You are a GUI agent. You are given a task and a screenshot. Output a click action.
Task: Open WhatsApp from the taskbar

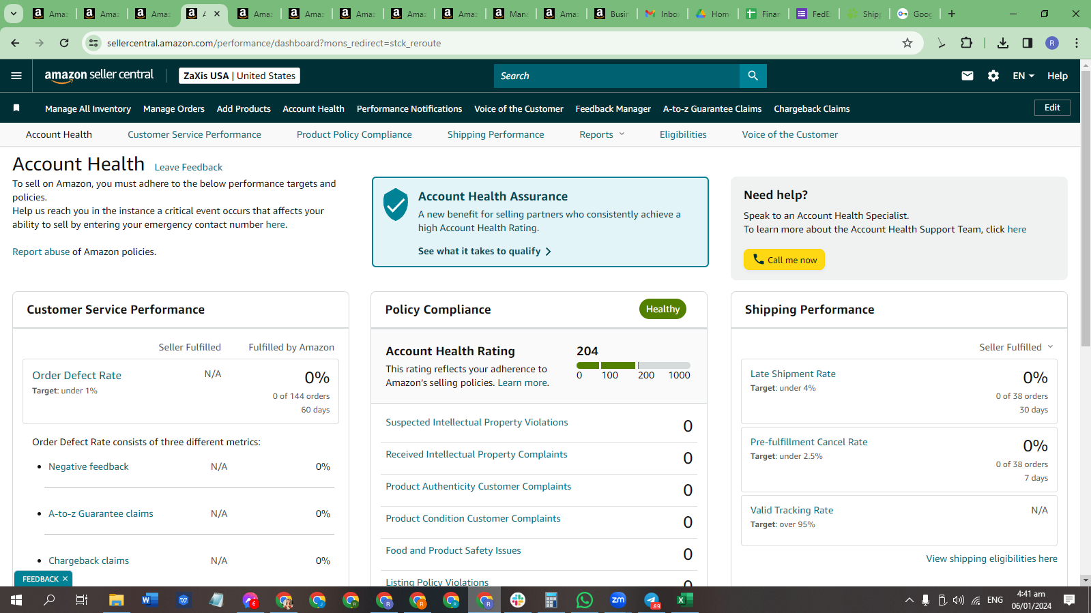pyautogui.click(x=585, y=600)
